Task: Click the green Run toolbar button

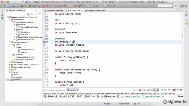Action: coord(34,6)
